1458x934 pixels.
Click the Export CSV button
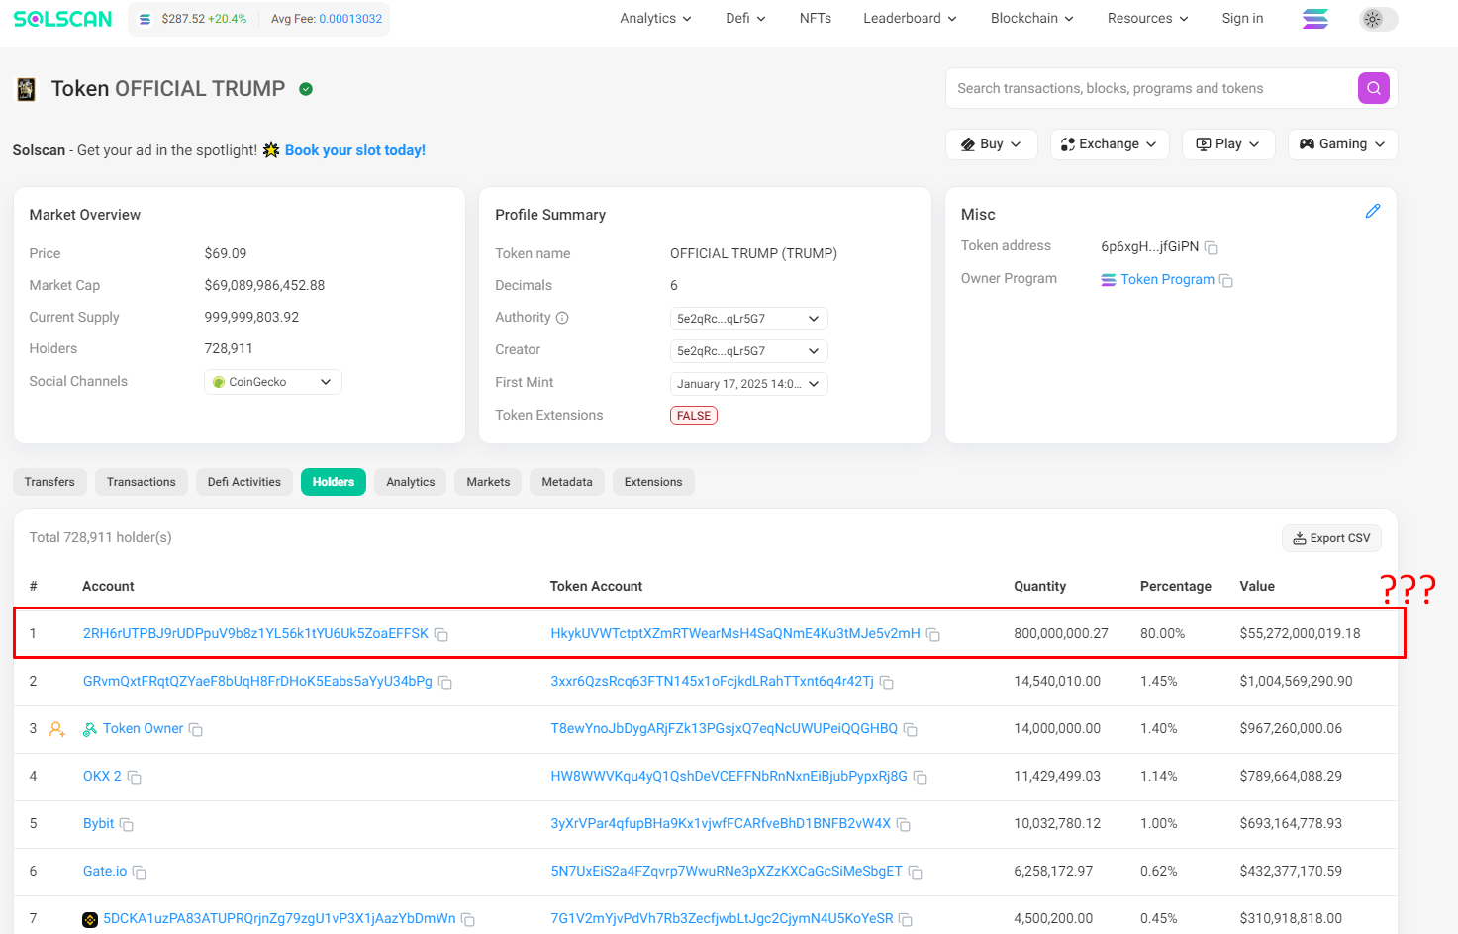coord(1330,538)
